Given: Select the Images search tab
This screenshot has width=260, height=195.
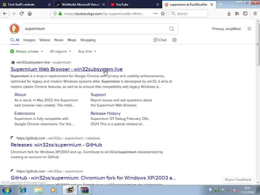Looking at the screenshot, I should [x=29, y=40].
